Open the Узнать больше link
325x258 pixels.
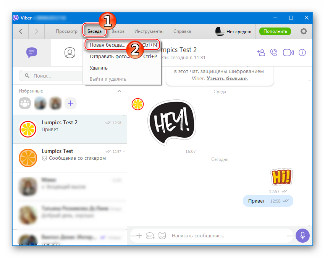click(227, 78)
